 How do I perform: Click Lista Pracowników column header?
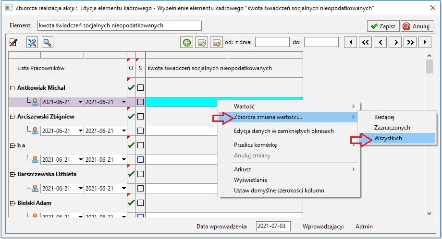point(68,68)
